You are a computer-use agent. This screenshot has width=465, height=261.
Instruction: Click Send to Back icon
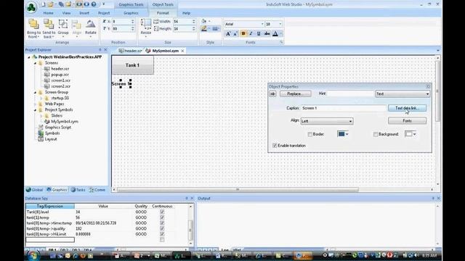coord(49,24)
